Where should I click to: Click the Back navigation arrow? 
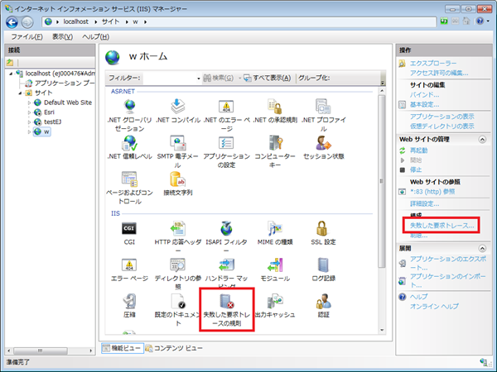tap(12, 22)
